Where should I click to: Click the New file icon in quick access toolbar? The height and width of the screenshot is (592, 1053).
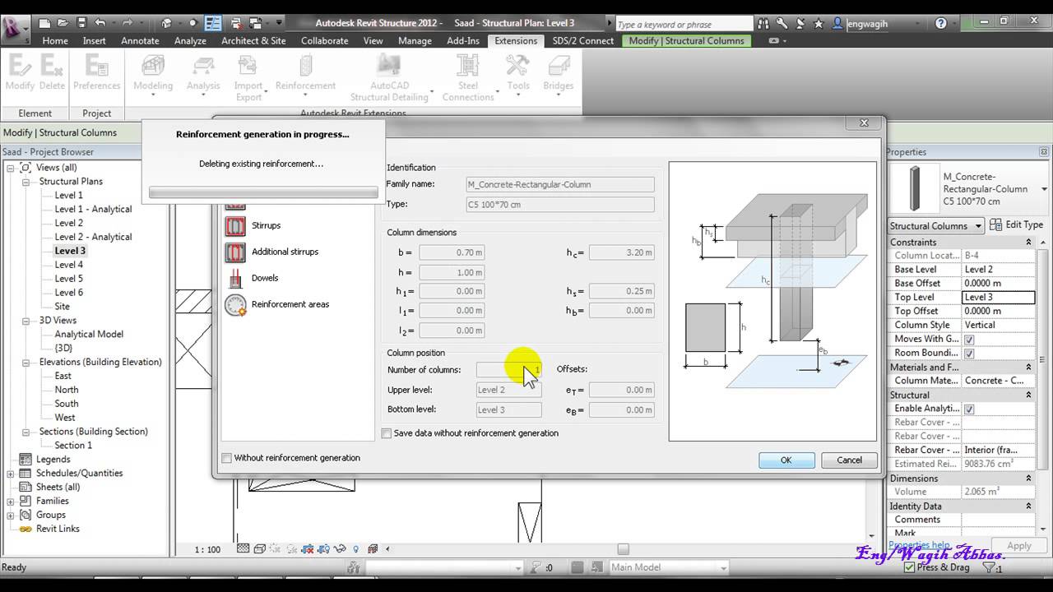[44, 23]
